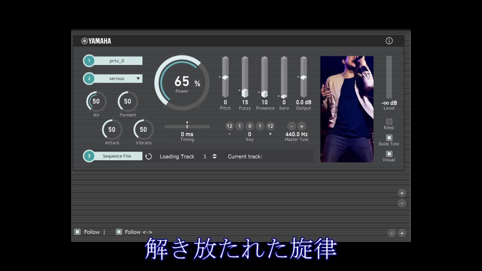Click the Power dial showing 65 %

[182, 83]
